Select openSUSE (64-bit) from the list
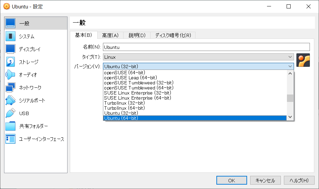Viewport: 319px width, 189px height. click(195, 73)
